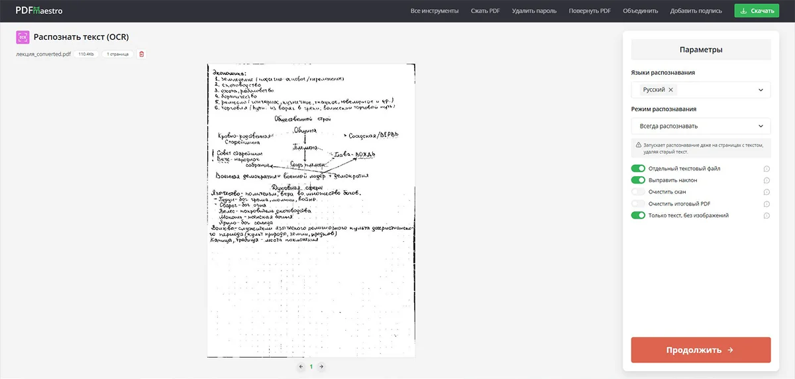Expand the recognition languages dropdown
Viewport: 795px width, 379px height.
tap(760, 90)
